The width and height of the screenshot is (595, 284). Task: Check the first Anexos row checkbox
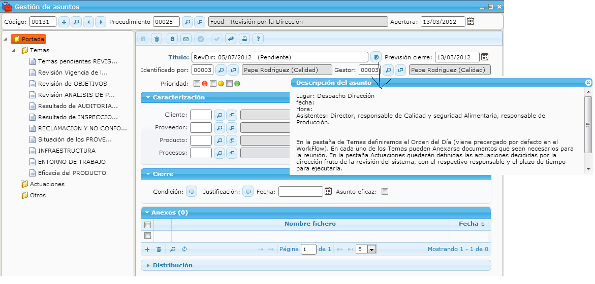[x=148, y=235]
